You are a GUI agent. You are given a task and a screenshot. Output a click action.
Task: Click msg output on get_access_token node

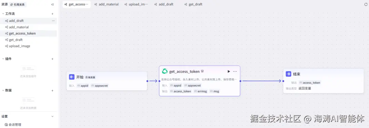point(215,91)
